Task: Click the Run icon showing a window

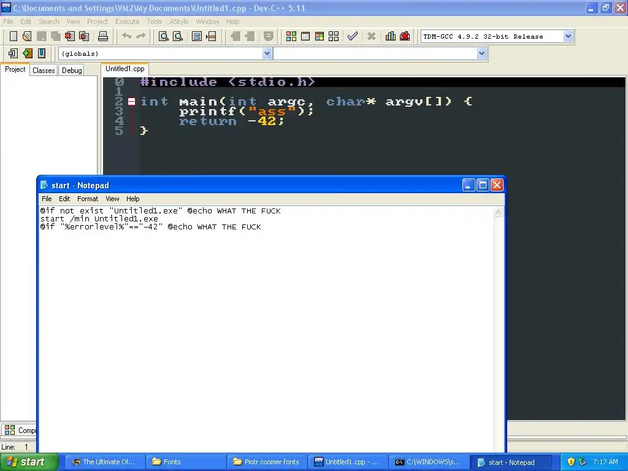Action: pyautogui.click(x=305, y=36)
